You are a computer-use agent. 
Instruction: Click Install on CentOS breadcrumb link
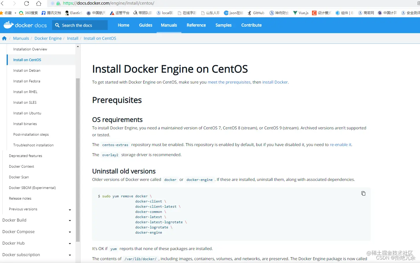[100, 38]
